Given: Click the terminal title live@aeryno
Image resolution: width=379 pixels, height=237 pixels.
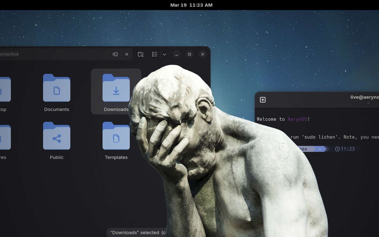Looking at the screenshot, I should [x=364, y=97].
